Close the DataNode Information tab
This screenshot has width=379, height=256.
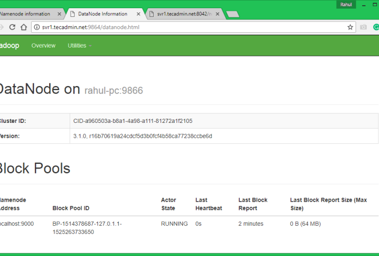click(139, 14)
